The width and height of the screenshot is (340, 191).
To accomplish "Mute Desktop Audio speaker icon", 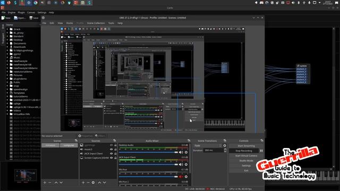I will click(x=181, y=152).
